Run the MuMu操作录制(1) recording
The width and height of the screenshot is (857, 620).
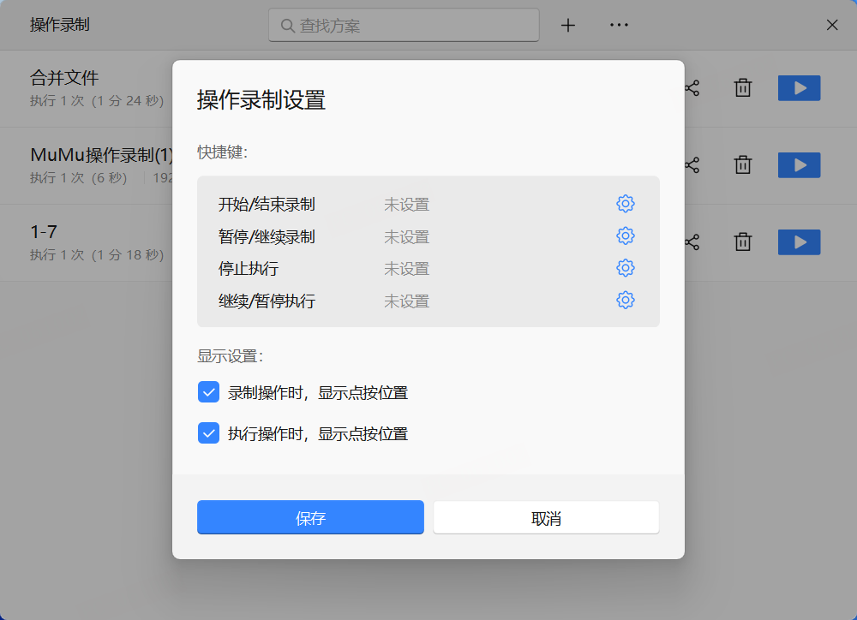799,165
